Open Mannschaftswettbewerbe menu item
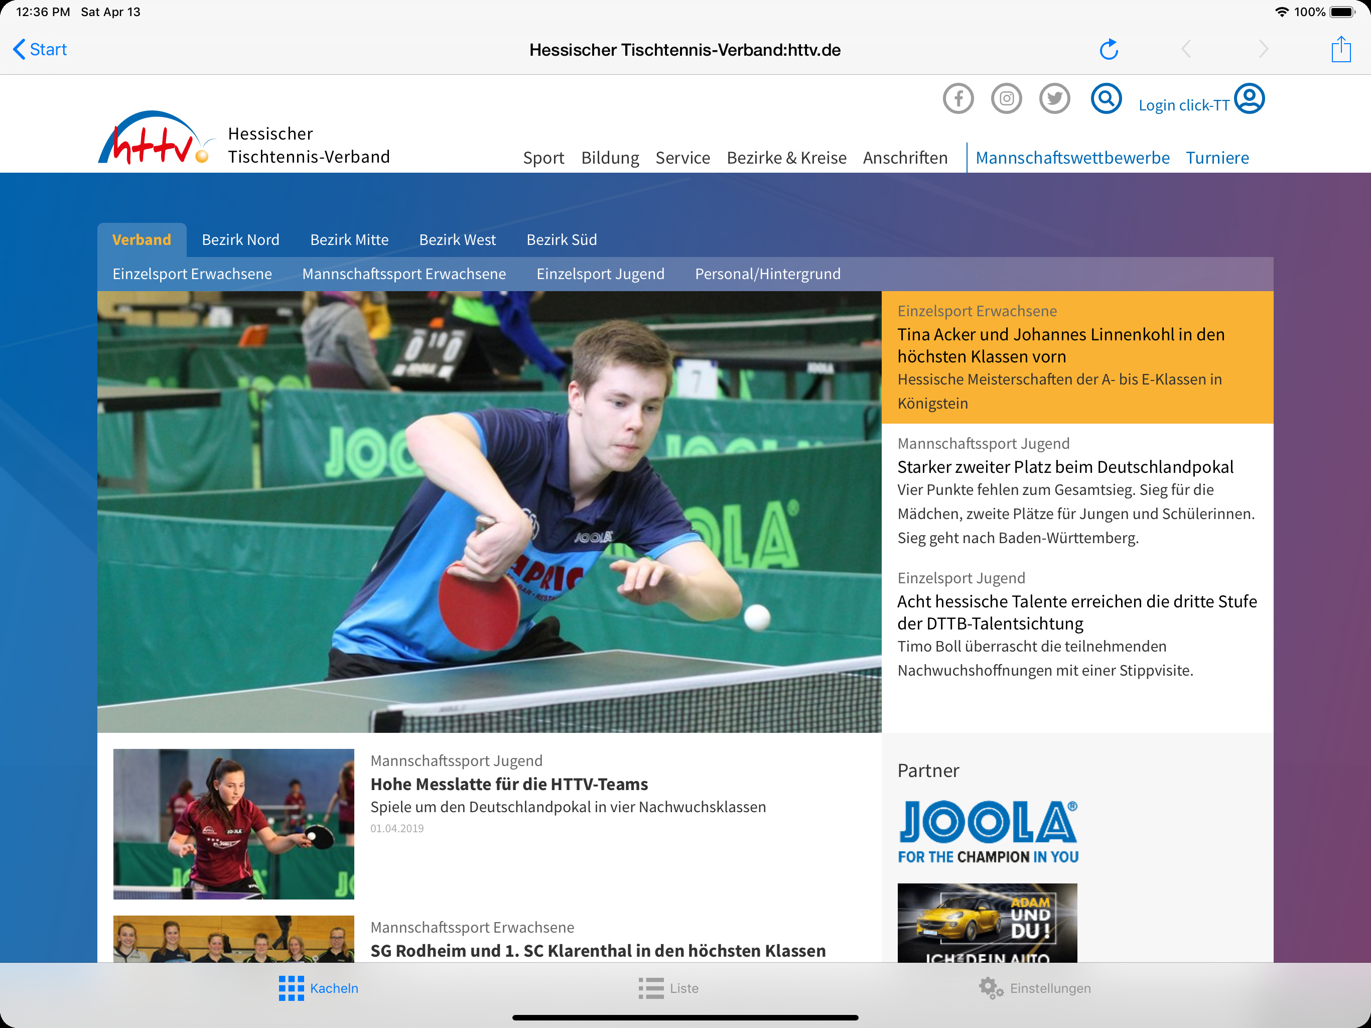 (x=1072, y=158)
